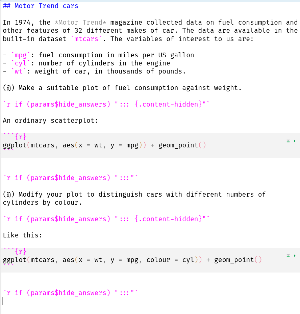
Task: Run all chunks above the first ggplot chunk
Action: tap(288, 141)
